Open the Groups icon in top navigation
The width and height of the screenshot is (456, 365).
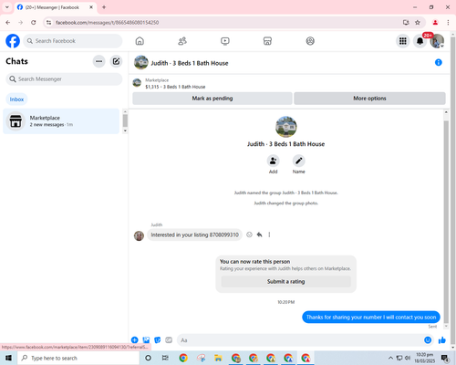310,41
